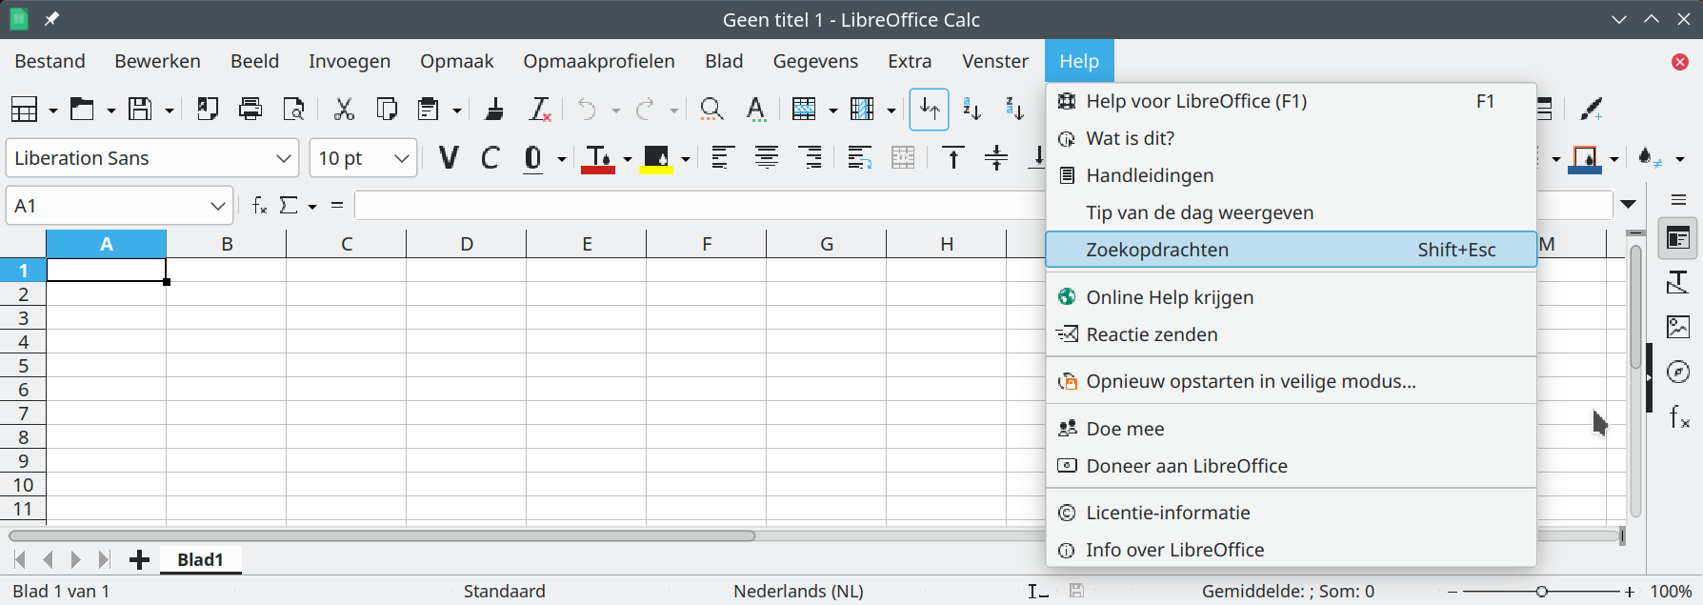Open the font color dropdown arrow
This screenshot has height=605, width=1703.
pos(628,159)
